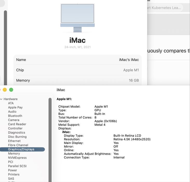This screenshot has width=190, height=182.
Task: Open Ethernet hardware details
Action: (x=14, y=141)
